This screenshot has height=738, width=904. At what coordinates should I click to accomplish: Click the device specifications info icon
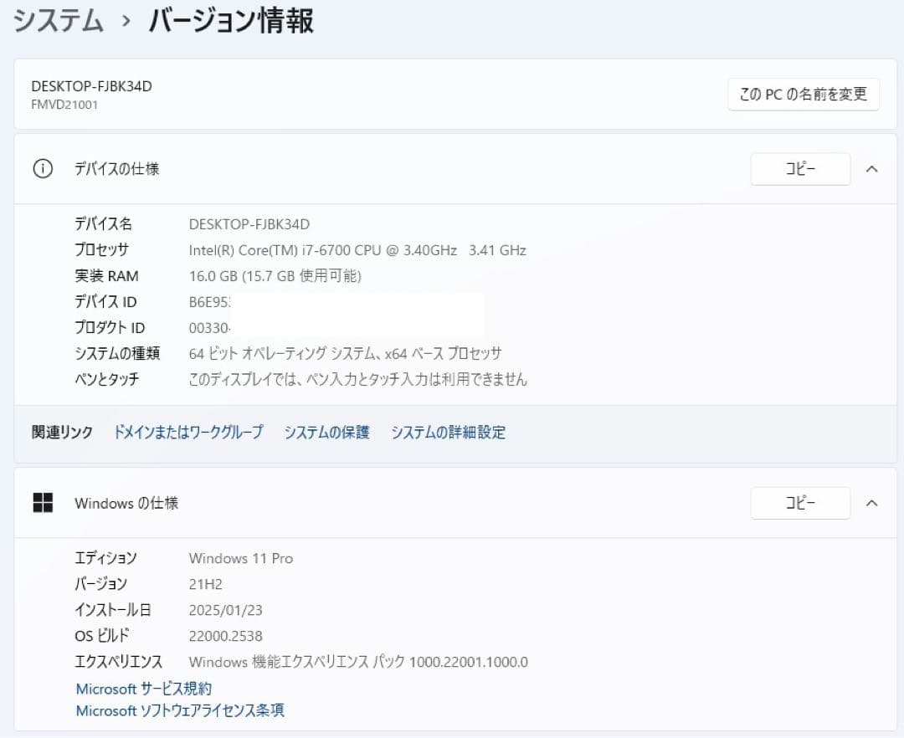coord(43,169)
